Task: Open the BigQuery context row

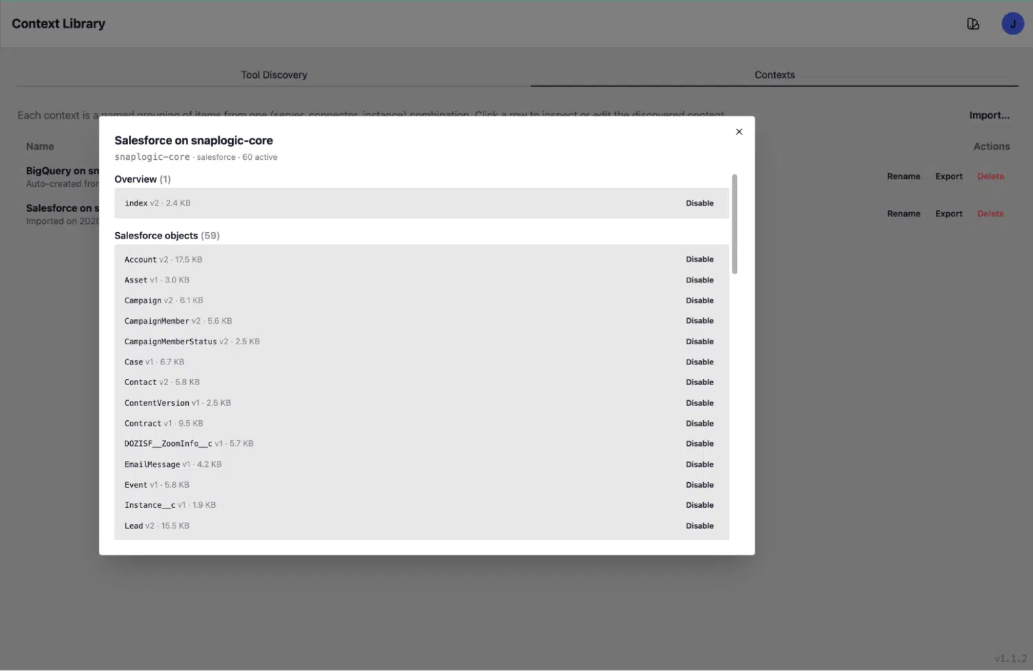Action: click(62, 176)
